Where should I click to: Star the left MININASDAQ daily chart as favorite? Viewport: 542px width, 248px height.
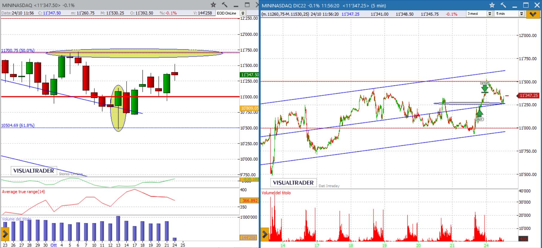pyautogui.click(x=213, y=4)
